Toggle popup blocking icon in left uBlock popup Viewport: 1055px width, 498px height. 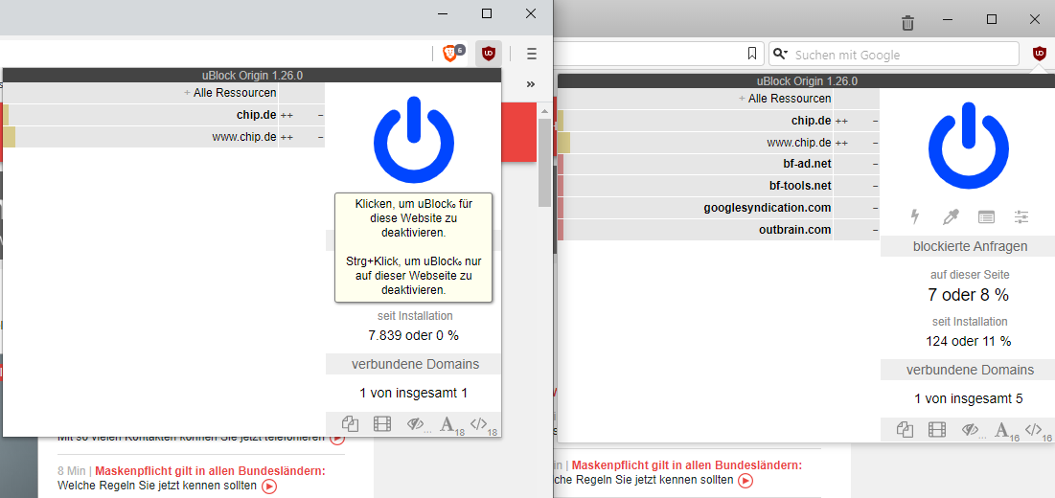point(350,423)
